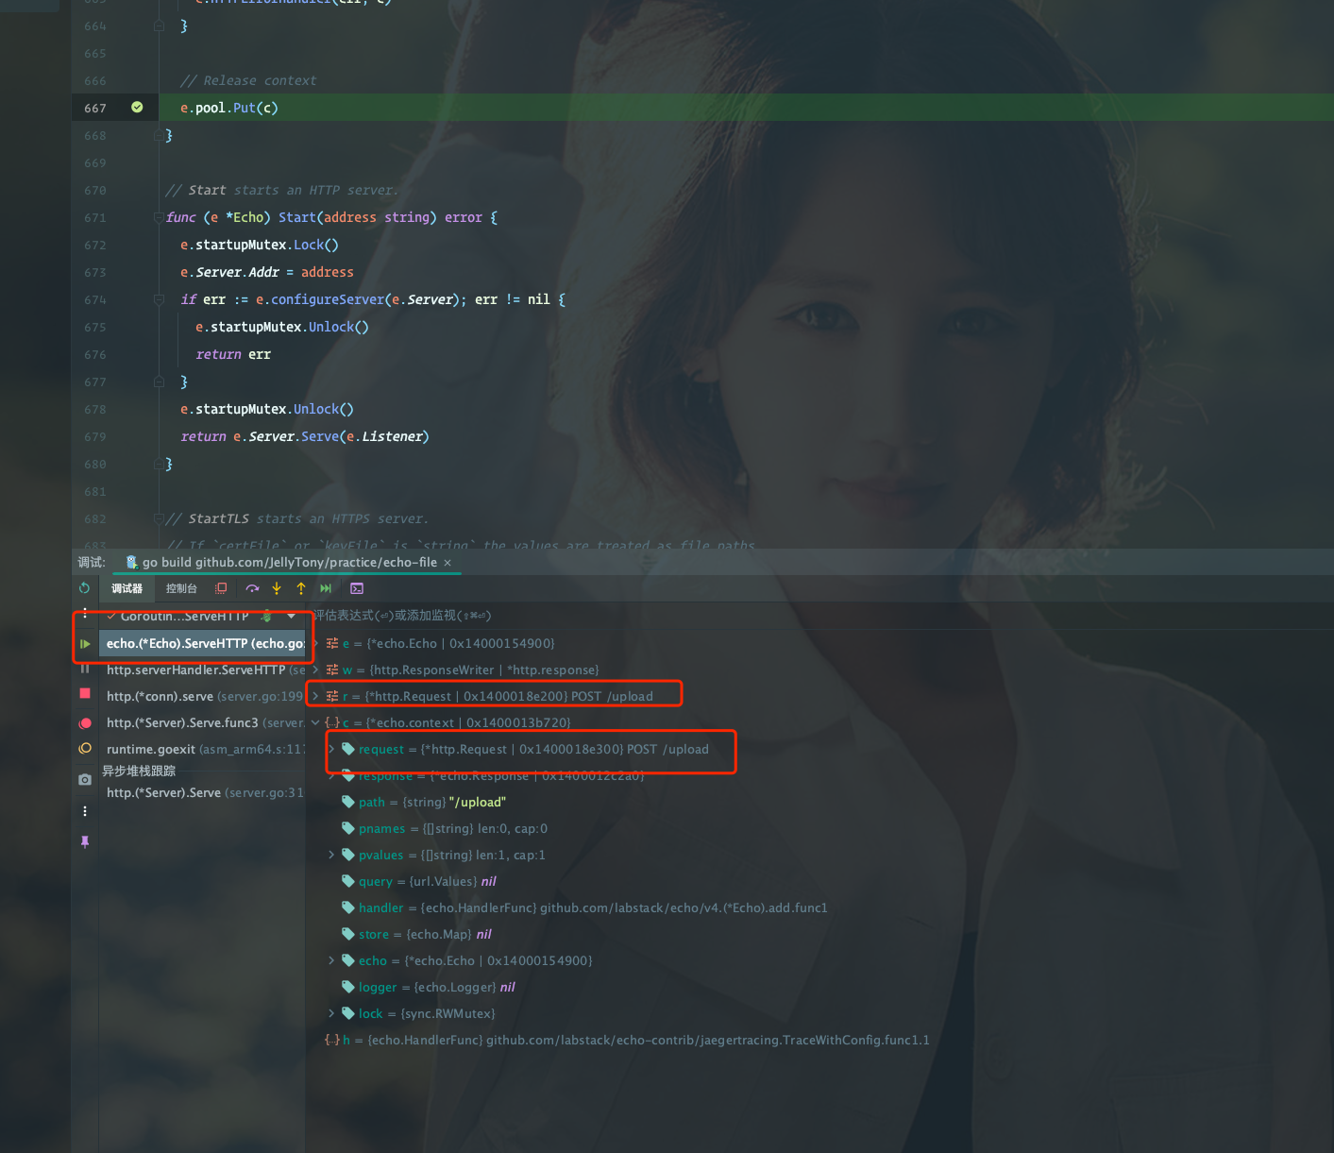
Task: Click the red Stop debug icon
Action: 85,693
